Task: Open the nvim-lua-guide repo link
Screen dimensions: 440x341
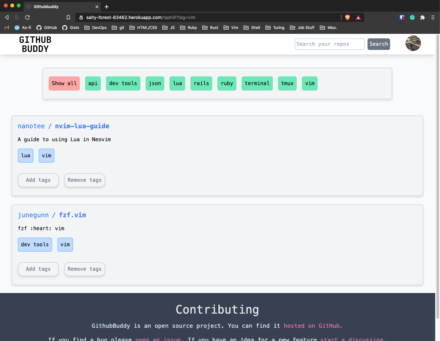Action: [x=82, y=126]
